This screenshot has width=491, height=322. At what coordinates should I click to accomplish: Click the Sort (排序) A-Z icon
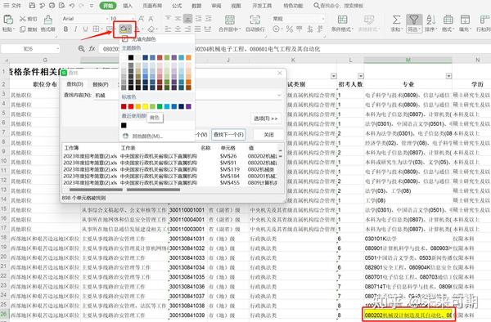point(431,20)
